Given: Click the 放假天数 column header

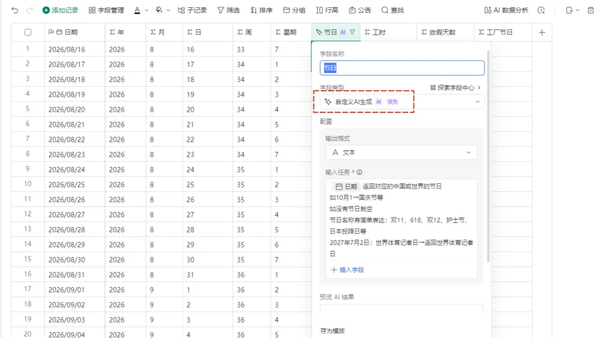Looking at the screenshot, I should pyautogui.click(x=445, y=32).
